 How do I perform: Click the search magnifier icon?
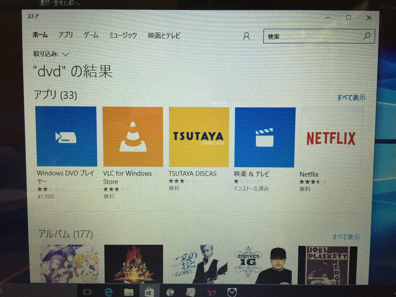367,36
